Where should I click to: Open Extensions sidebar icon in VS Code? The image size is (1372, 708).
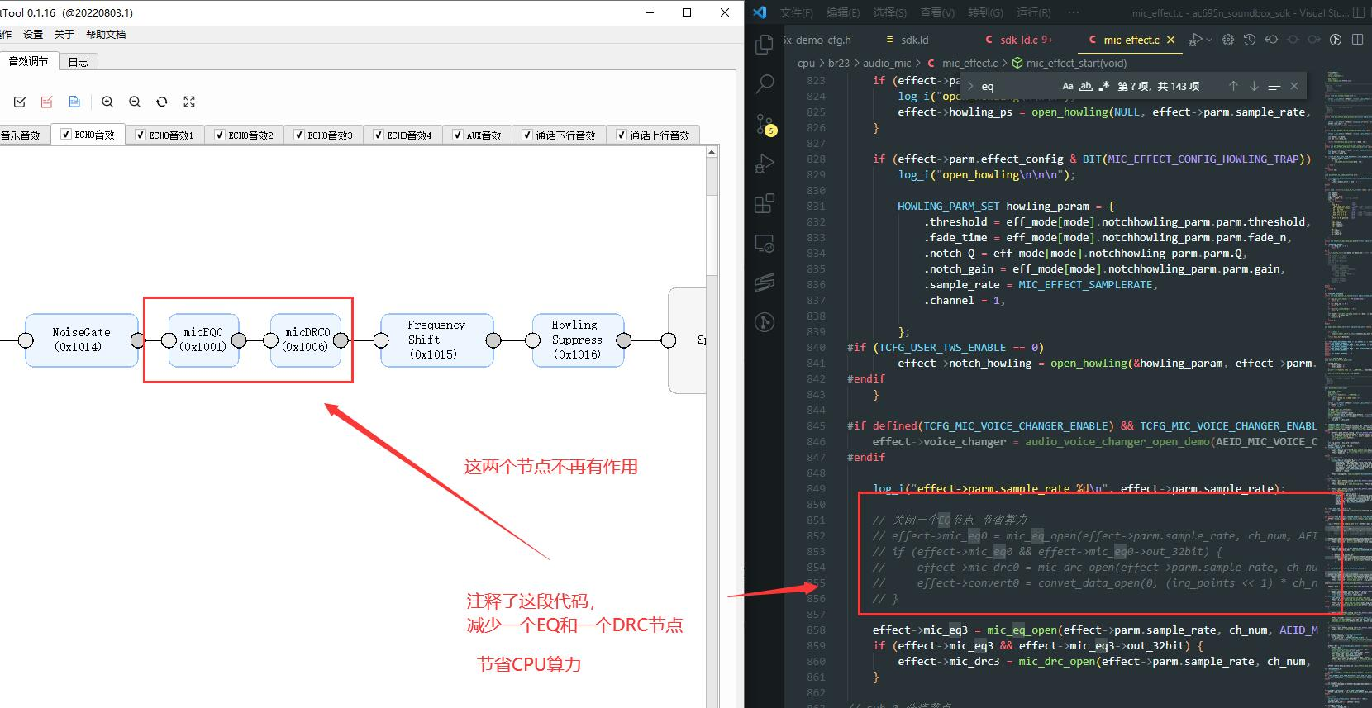tap(765, 203)
